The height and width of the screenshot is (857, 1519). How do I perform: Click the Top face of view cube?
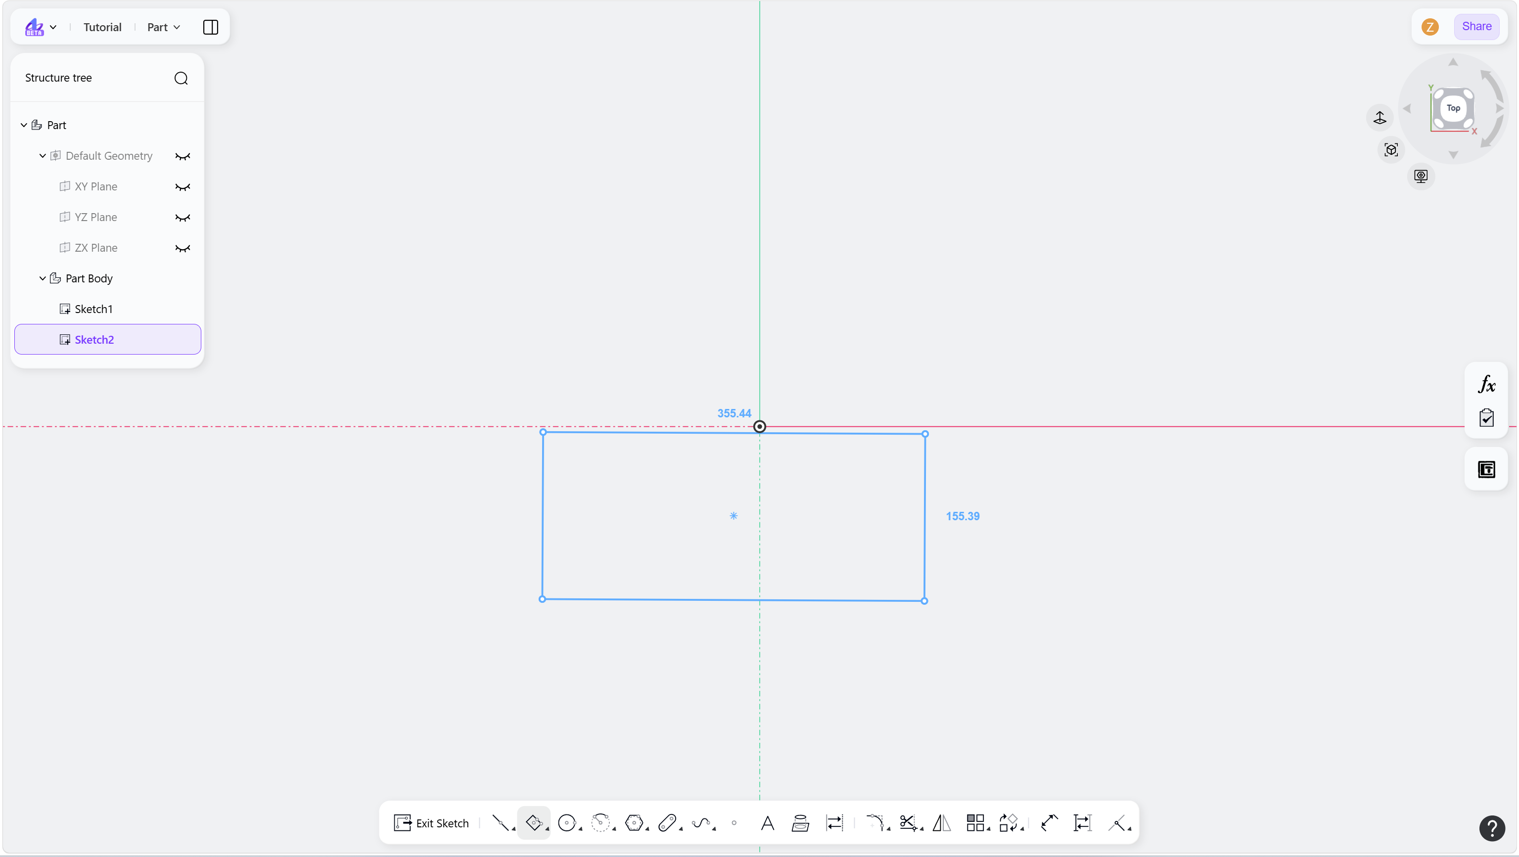point(1453,108)
